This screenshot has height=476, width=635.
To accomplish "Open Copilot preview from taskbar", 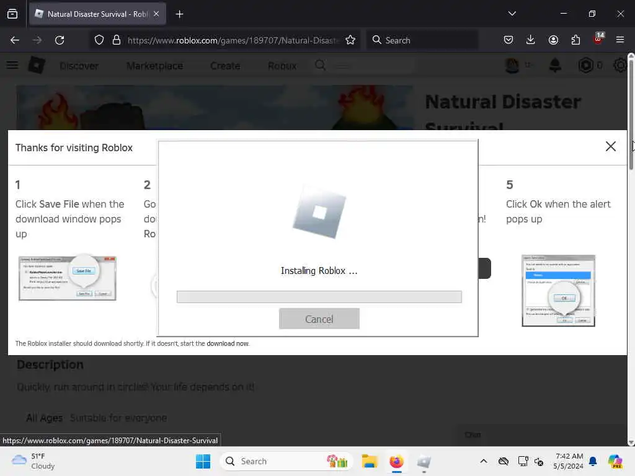I will 615,461.
